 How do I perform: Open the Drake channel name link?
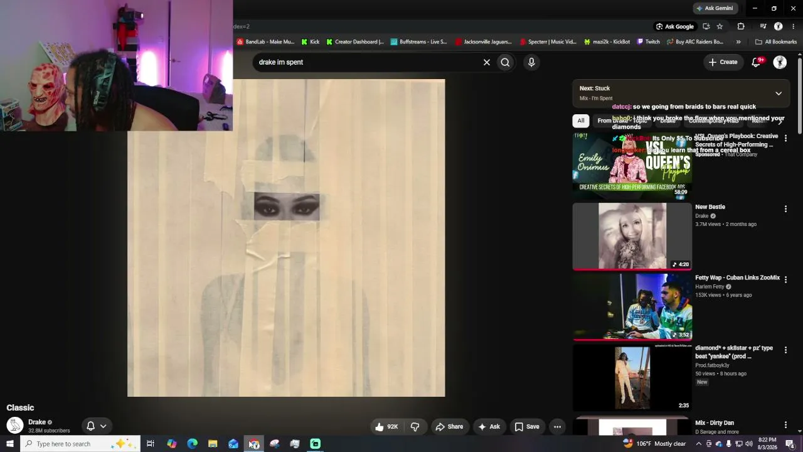coord(37,422)
